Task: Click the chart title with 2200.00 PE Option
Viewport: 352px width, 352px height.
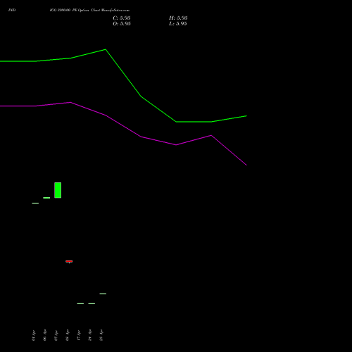Action: pos(89,10)
